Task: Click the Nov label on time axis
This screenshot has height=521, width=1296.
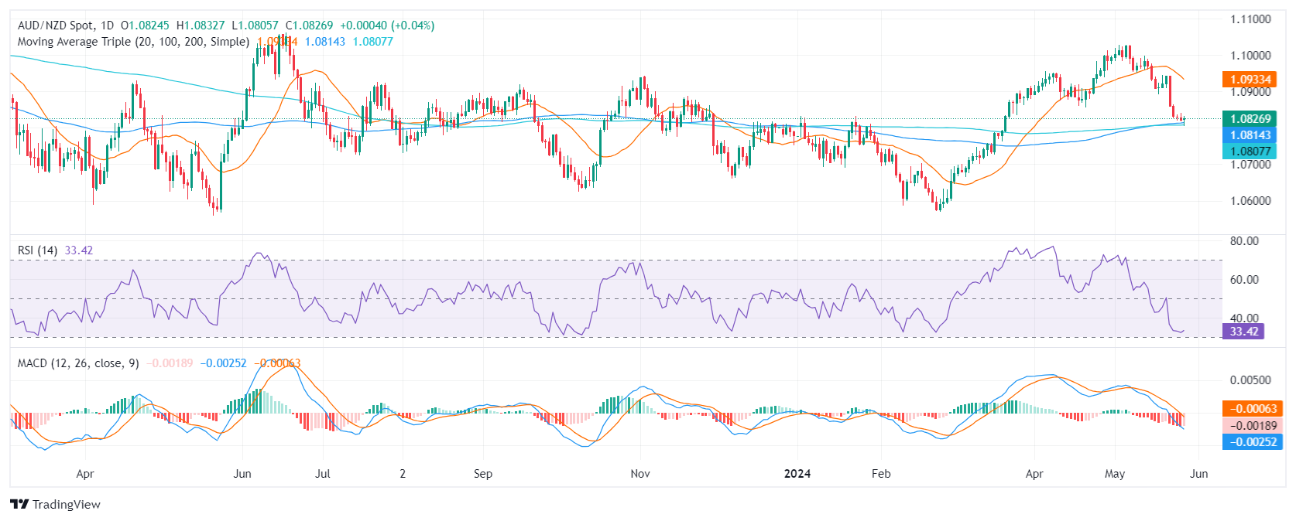Action: point(639,474)
